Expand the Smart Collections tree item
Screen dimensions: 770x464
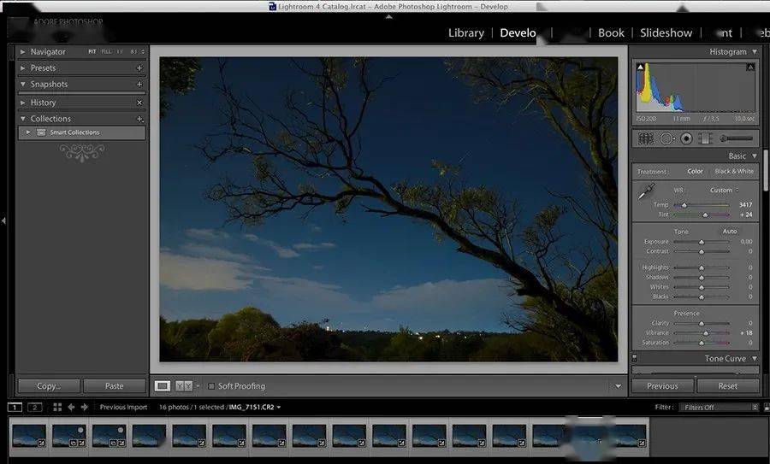coord(28,132)
